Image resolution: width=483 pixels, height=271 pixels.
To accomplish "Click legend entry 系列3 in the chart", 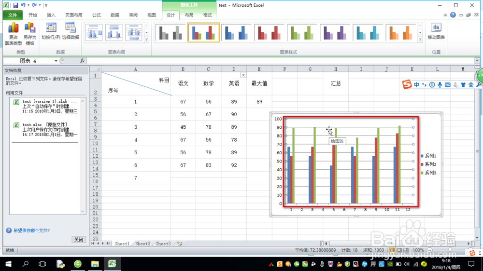I will [x=428, y=173].
